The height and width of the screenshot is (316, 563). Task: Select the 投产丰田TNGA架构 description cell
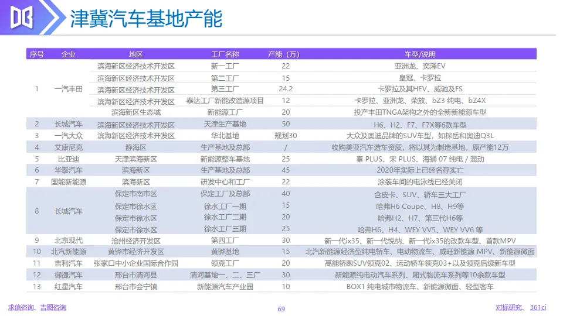click(420, 112)
